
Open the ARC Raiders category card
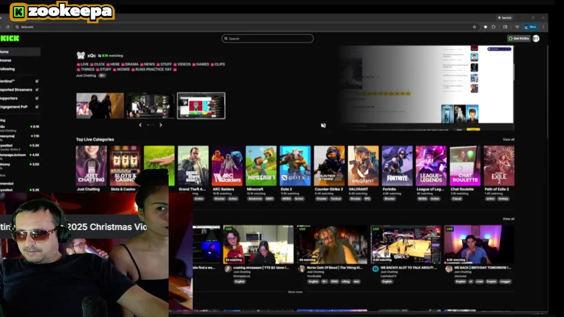[x=227, y=166]
